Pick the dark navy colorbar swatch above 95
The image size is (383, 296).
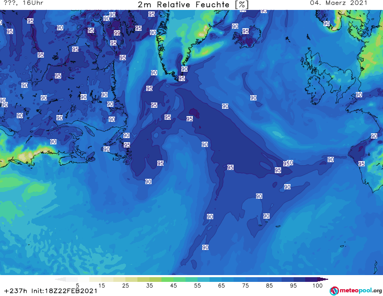(x=299, y=279)
